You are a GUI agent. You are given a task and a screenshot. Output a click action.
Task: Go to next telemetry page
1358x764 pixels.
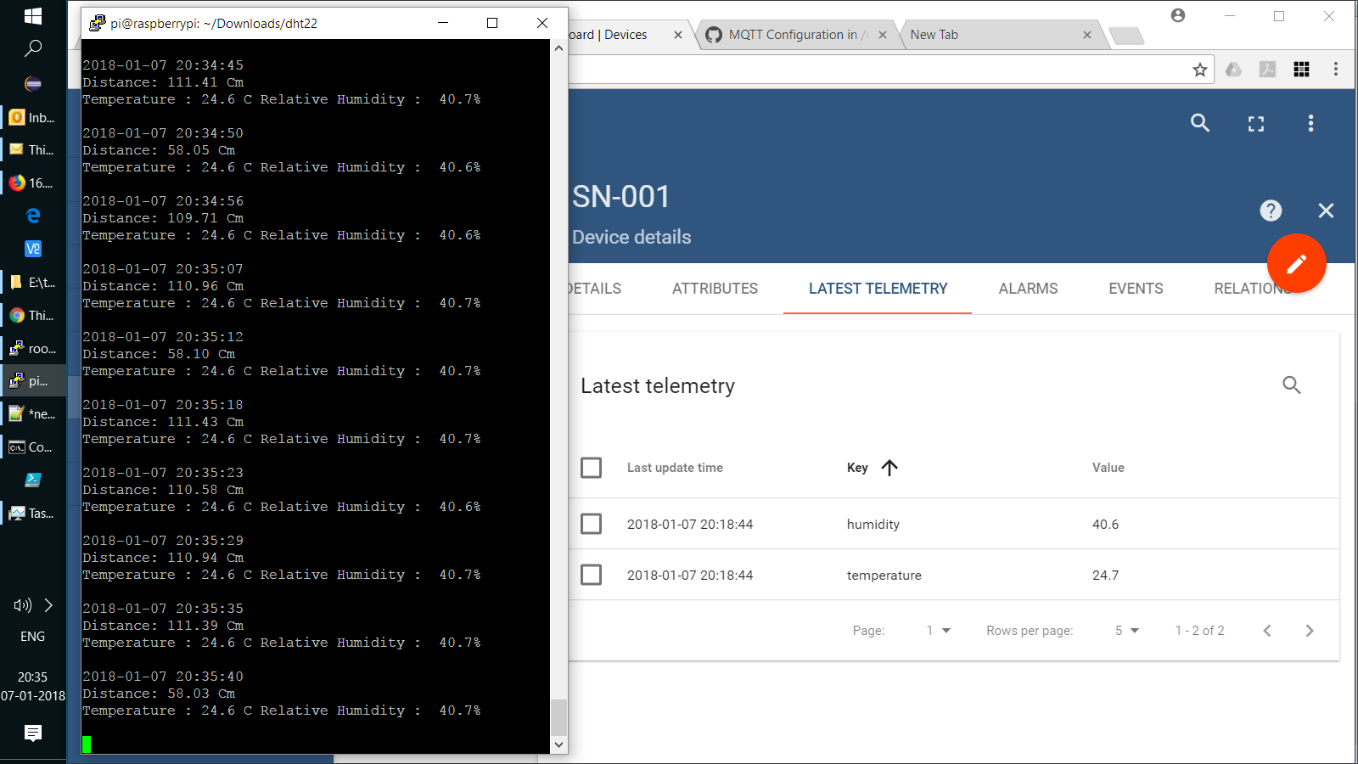pos(1310,630)
